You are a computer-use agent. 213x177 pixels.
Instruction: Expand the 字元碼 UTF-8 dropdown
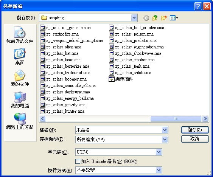(159, 152)
